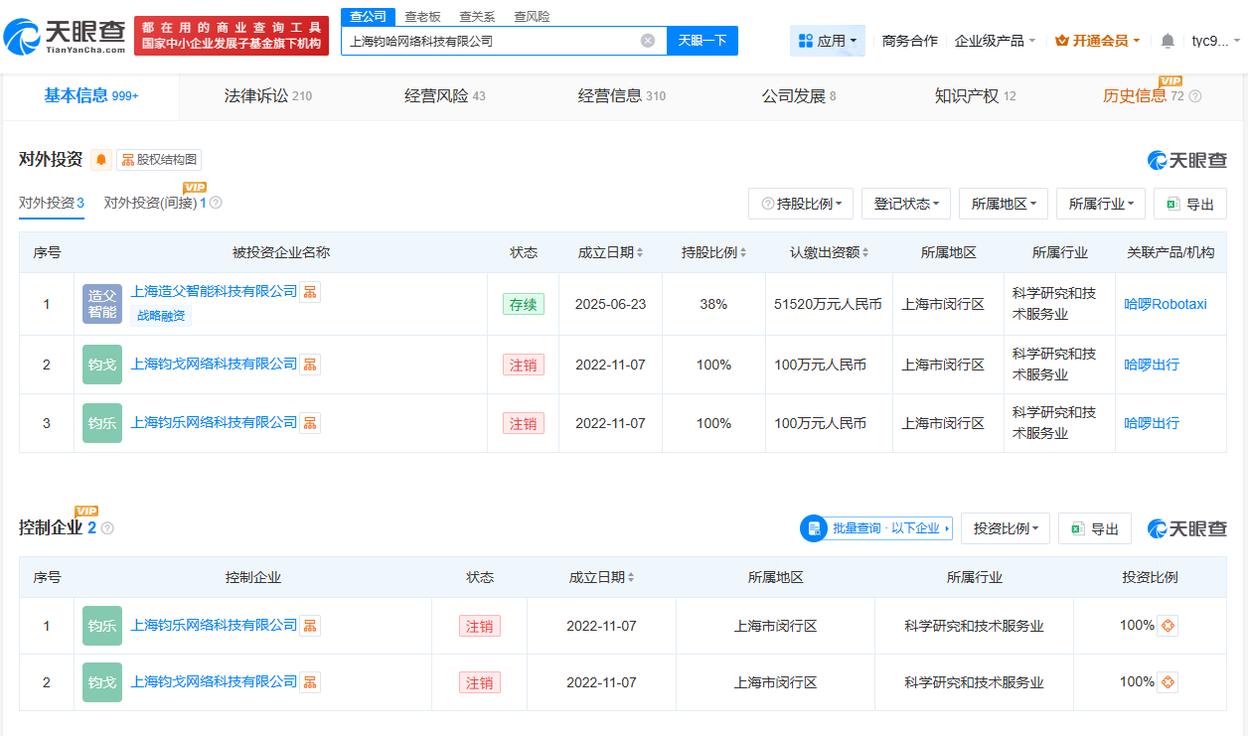
Task: Sort table by 成立日期 in 对外投资
Action: pos(610,252)
